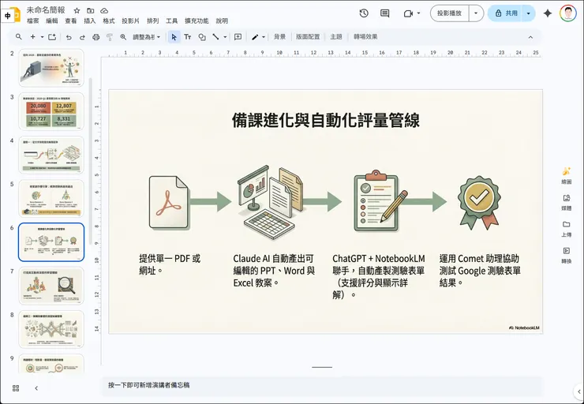Expand the pen tool dropdown arrow
The height and width of the screenshot is (404, 584).
pyautogui.click(x=264, y=37)
